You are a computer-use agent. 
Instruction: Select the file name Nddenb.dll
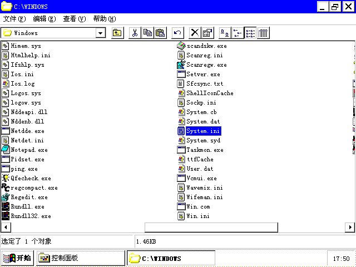point(27,121)
